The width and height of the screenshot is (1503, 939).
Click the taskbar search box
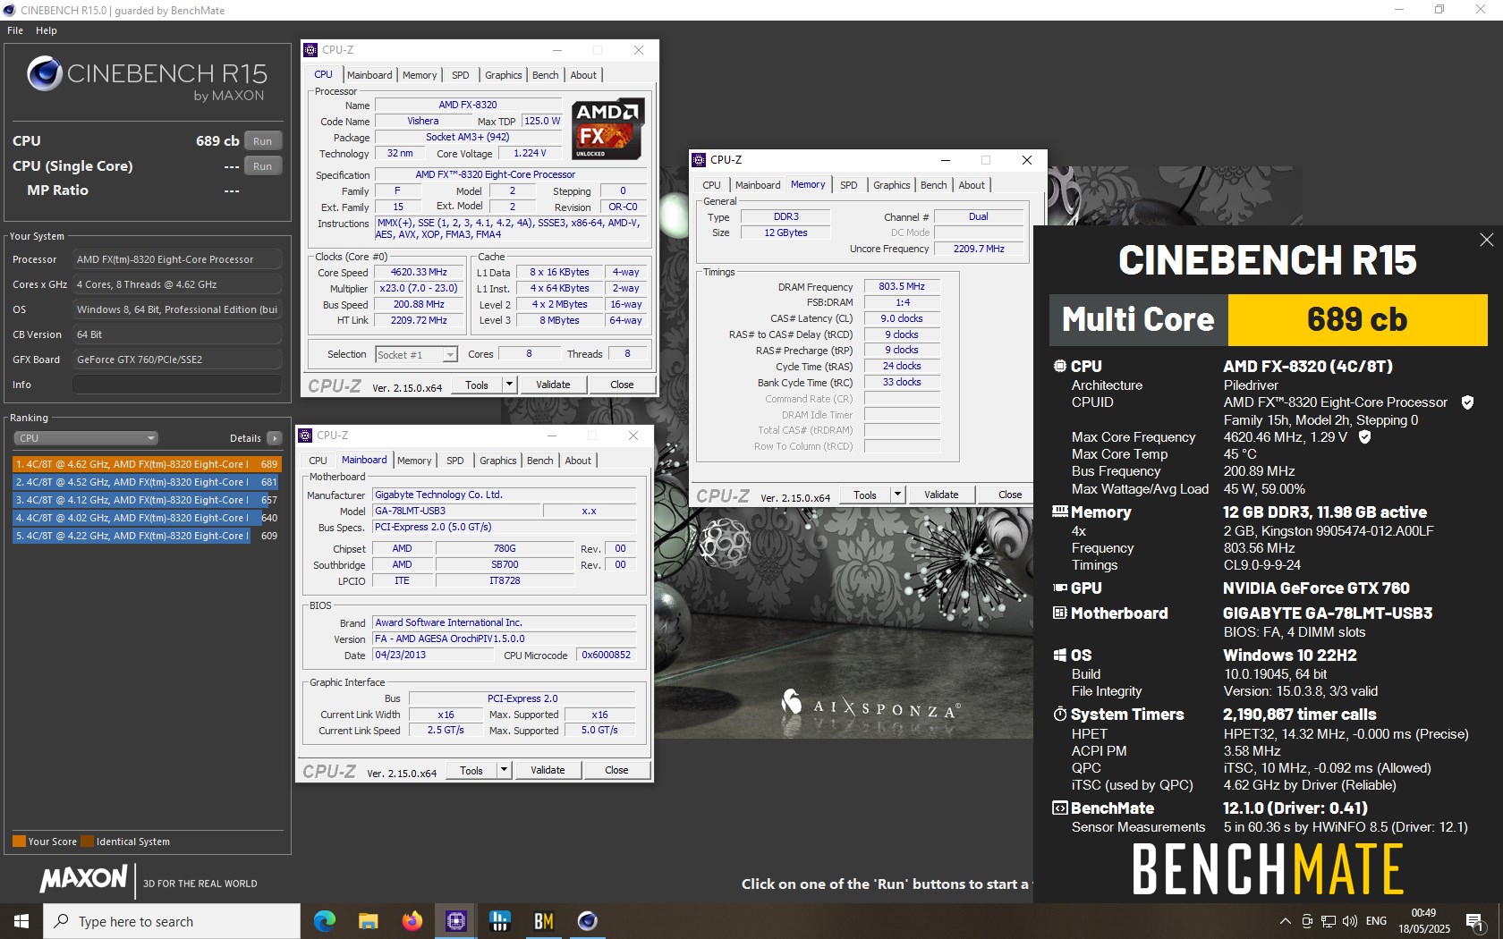click(172, 921)
